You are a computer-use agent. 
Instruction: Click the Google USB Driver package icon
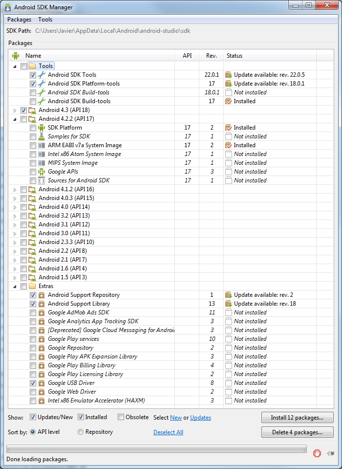point(42,383)
